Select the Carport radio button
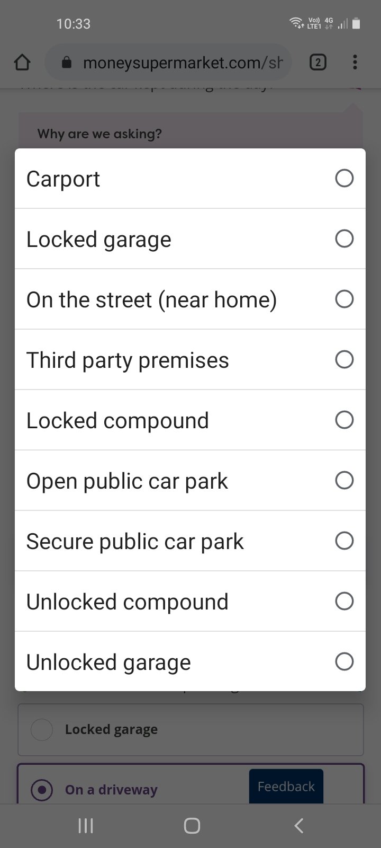381x848 pixels. point(344,179)
